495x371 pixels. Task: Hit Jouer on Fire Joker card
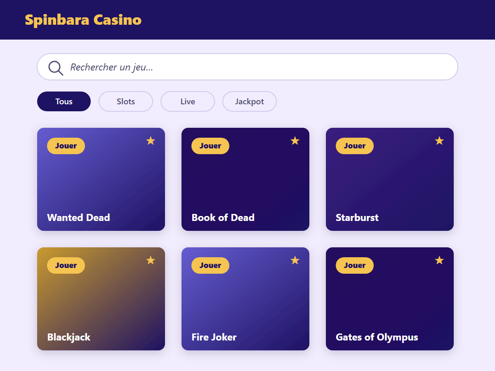click(210, 265)
